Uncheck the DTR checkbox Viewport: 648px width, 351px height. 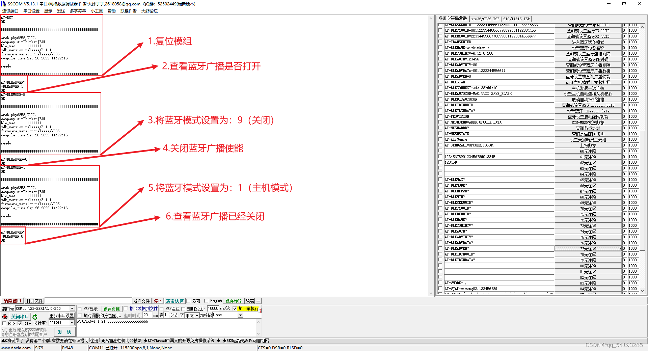[x=20, y=323]
